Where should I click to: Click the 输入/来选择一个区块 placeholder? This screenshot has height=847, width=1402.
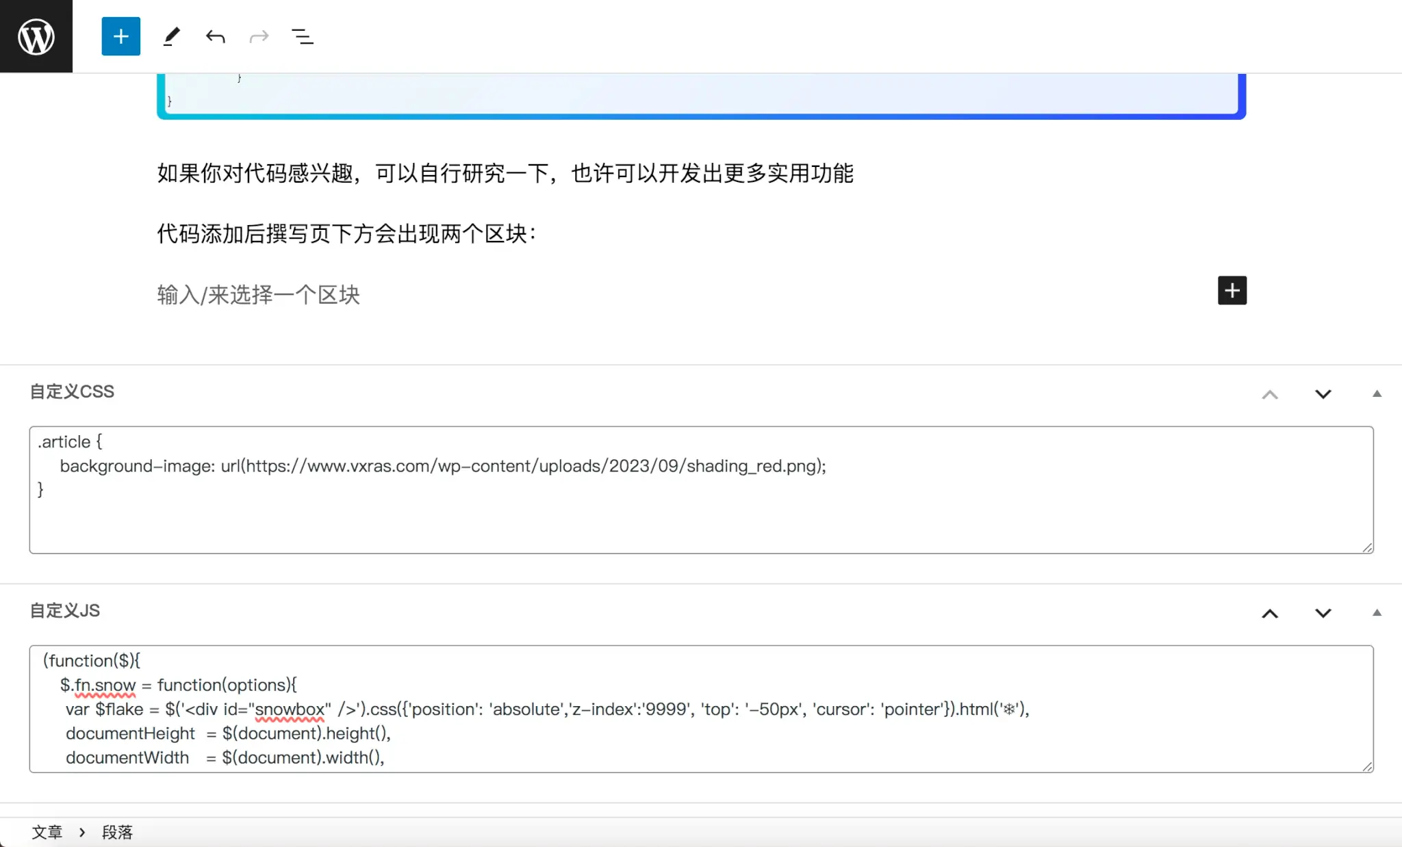(258, 294)
